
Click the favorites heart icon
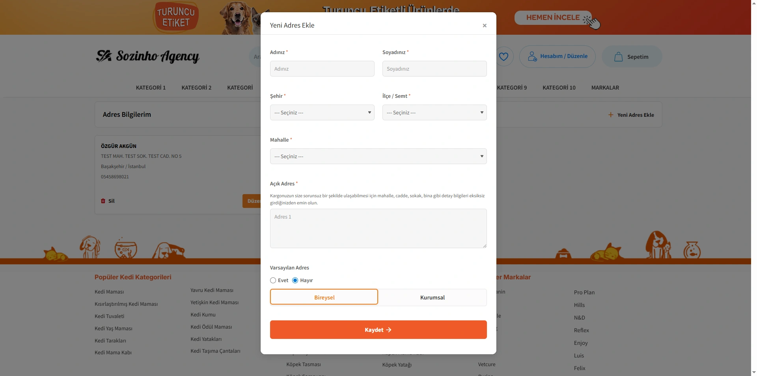tap(503, 56)
